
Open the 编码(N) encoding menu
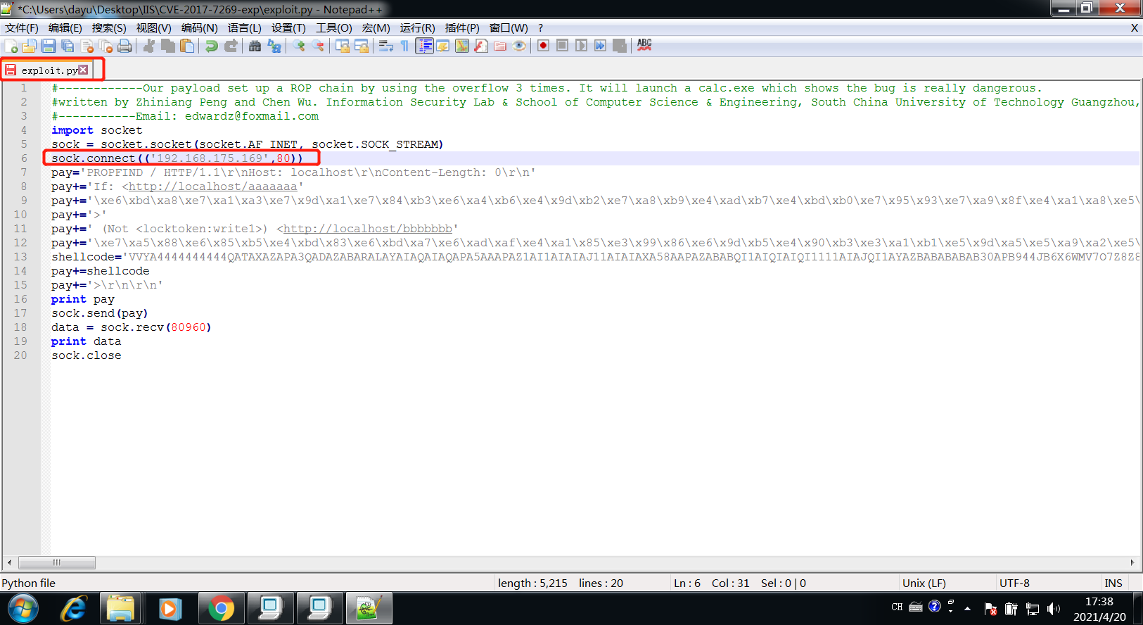tap(200, 28)
